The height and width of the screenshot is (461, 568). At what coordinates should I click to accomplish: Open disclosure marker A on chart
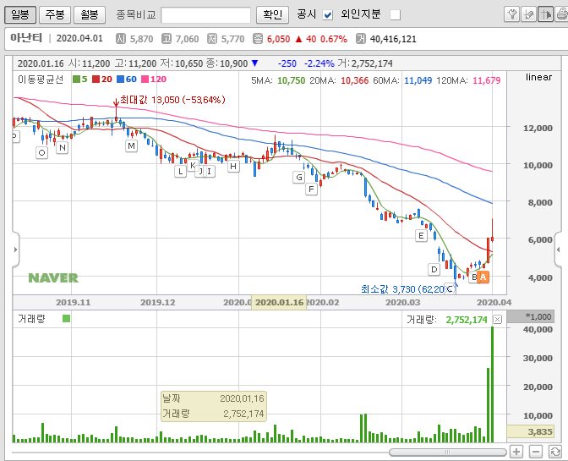pos(483,277)
